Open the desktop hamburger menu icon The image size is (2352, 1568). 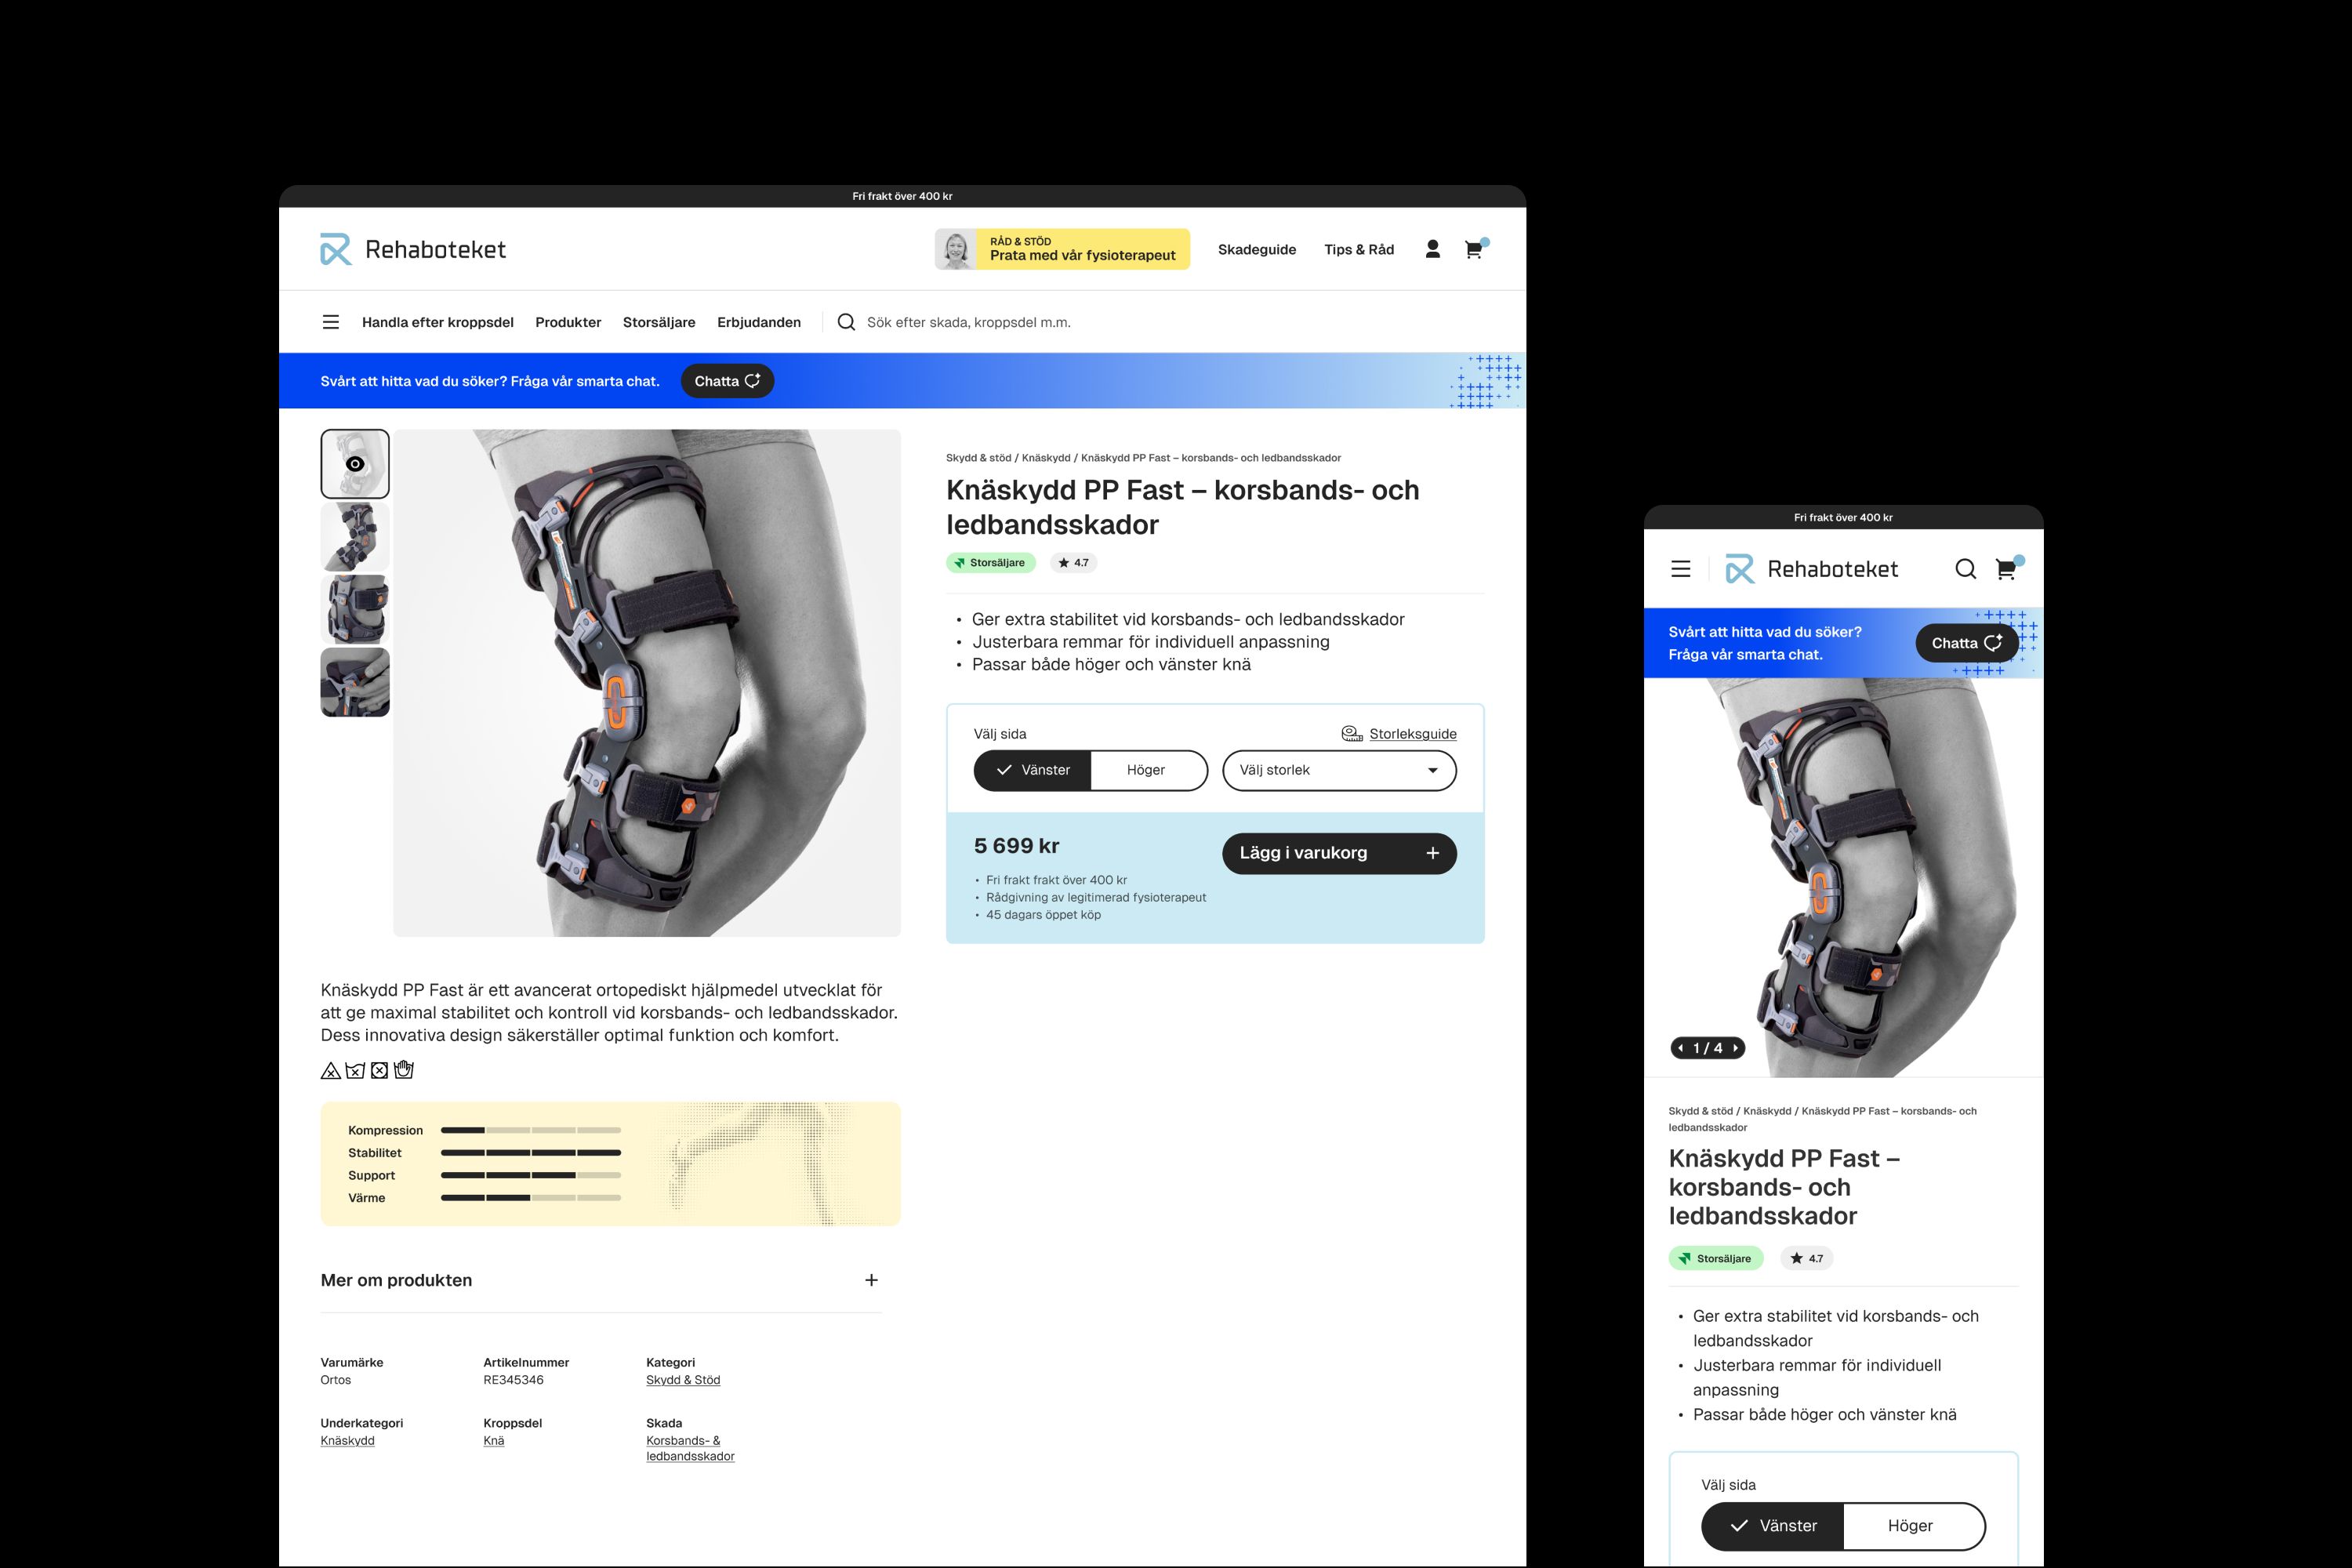(331, 322)
